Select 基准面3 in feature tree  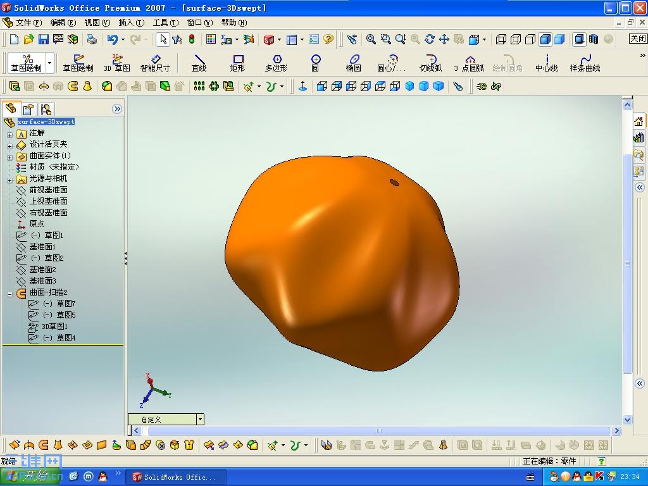click(42, 280)
